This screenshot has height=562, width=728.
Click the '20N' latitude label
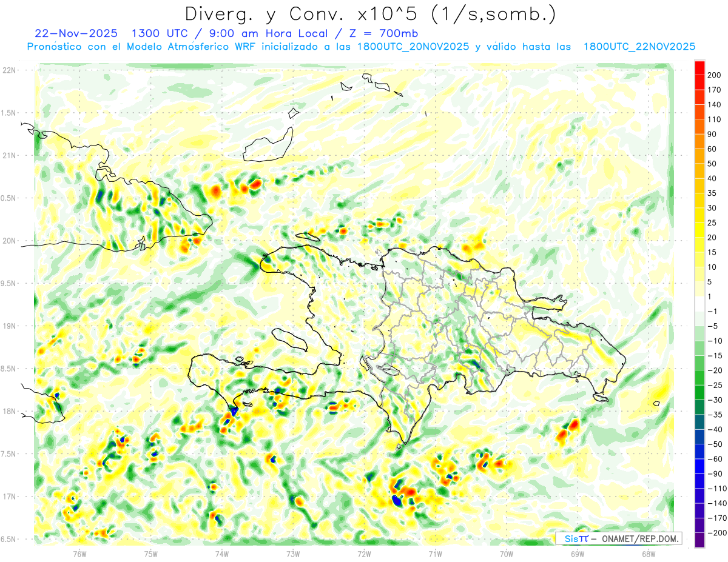point(8,241)
